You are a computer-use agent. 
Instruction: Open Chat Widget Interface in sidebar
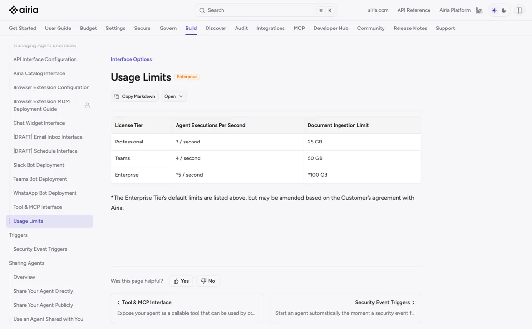click(x=39, y=123)
